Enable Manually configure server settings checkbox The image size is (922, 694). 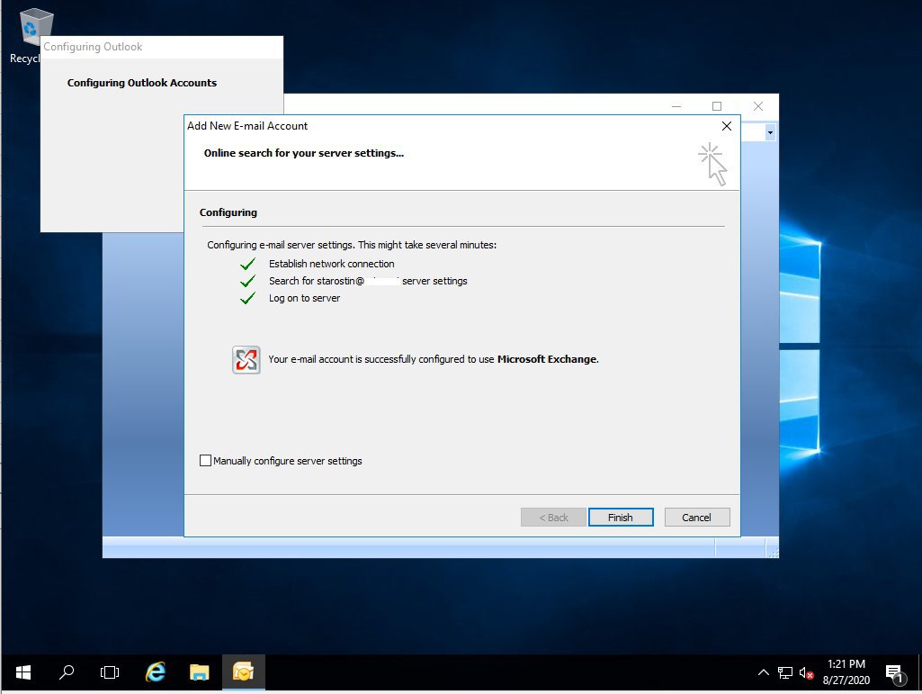(x=205, y=460)
